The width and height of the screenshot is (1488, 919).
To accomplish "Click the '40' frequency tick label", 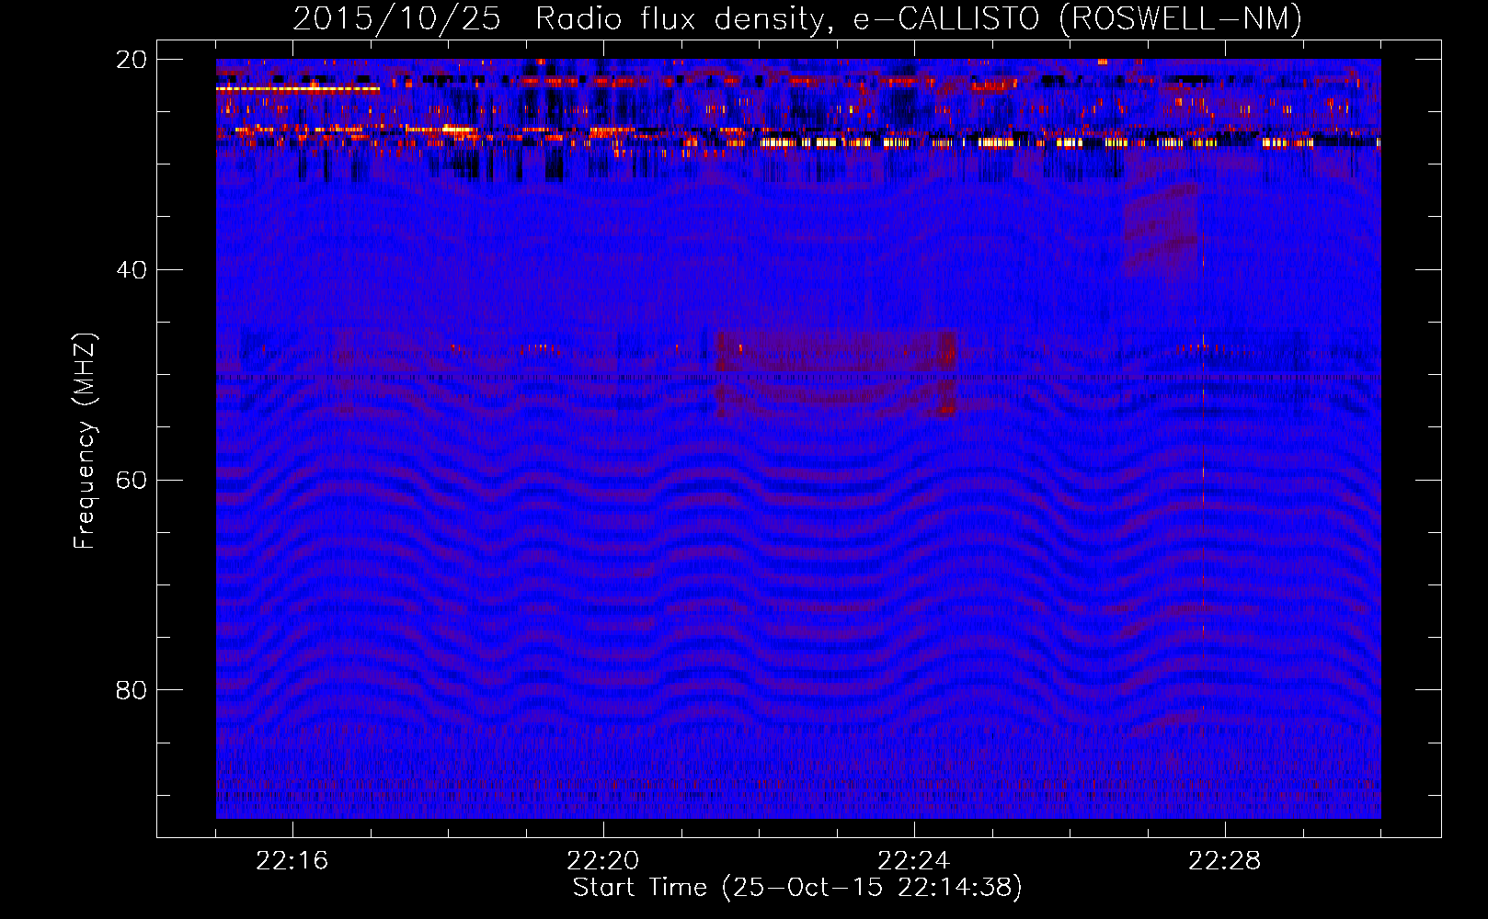I will click(132, 270).
